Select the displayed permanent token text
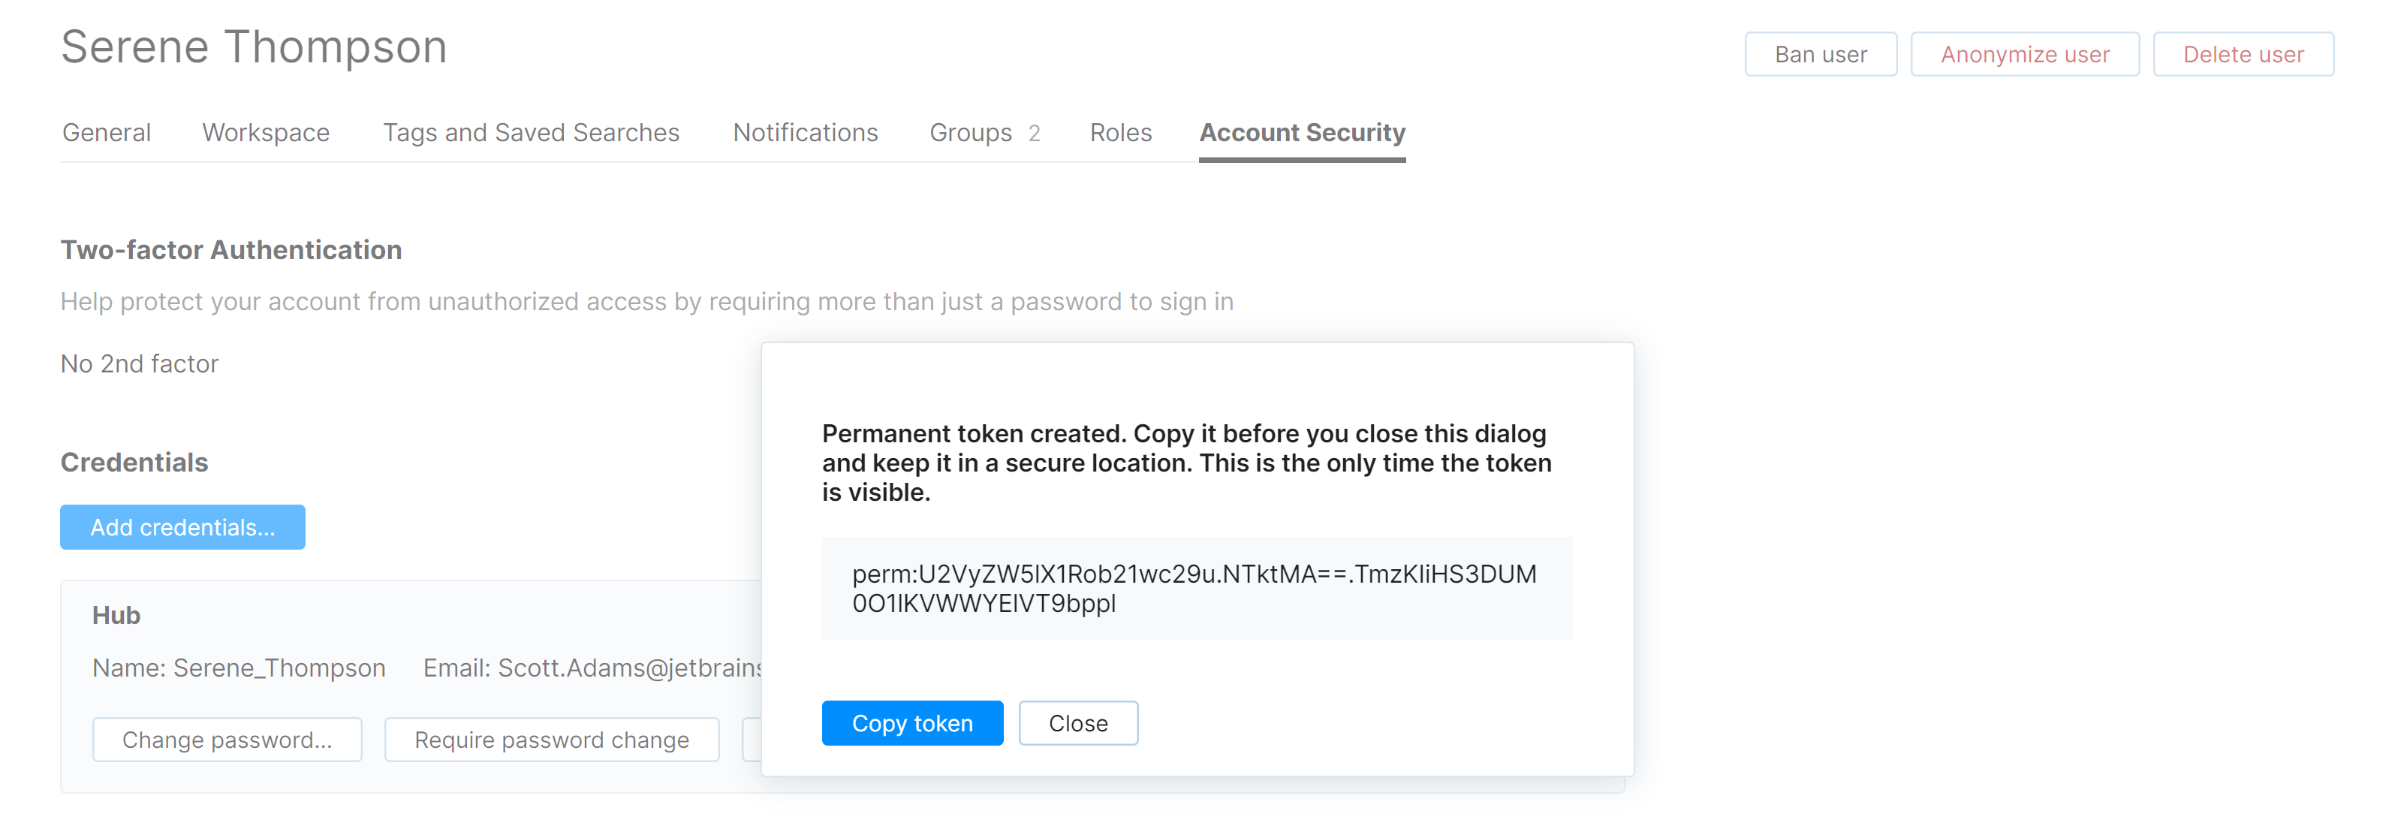This screenshot has width=2395, height=835. (1196, 589)
